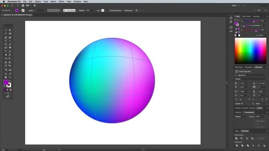269x151 pixels.
Task: Toggle the Subscript text style
Action: coord(253,99)
